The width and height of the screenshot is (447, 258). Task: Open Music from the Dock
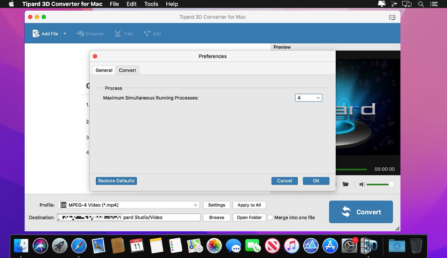click(291, 246)
